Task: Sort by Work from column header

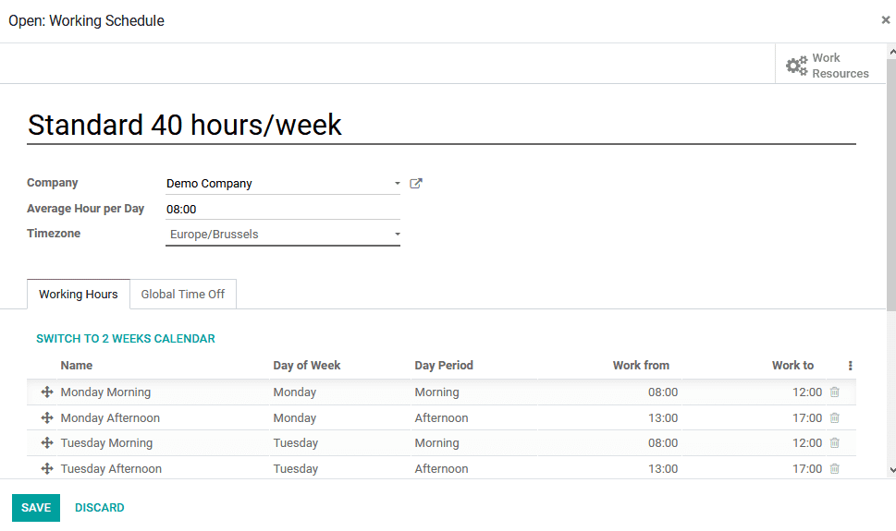Action: click(x=641, y=366)
